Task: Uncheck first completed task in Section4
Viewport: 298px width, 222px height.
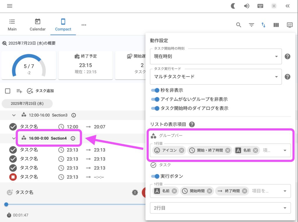Action: point(13,150)
